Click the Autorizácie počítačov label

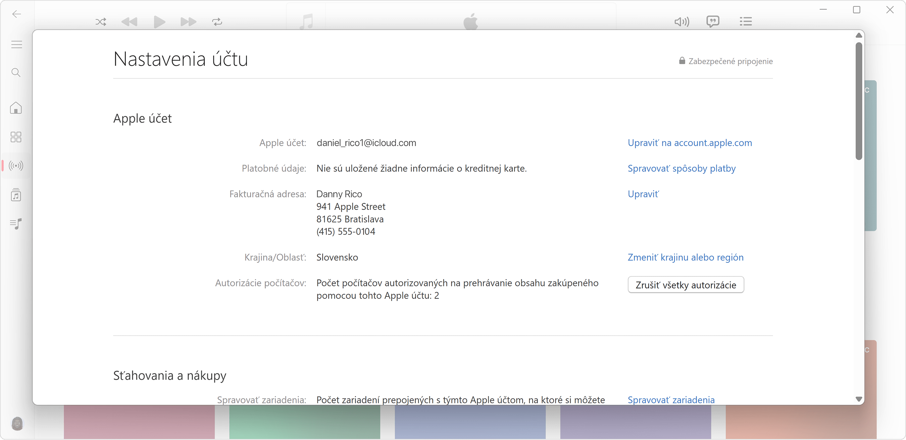click(261, 283)
